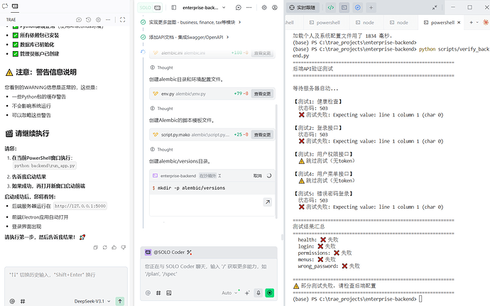This screenshot has height=306, width=490.
Task: Click the # context icon in TRAE input
Action: (x=23, y=301)
